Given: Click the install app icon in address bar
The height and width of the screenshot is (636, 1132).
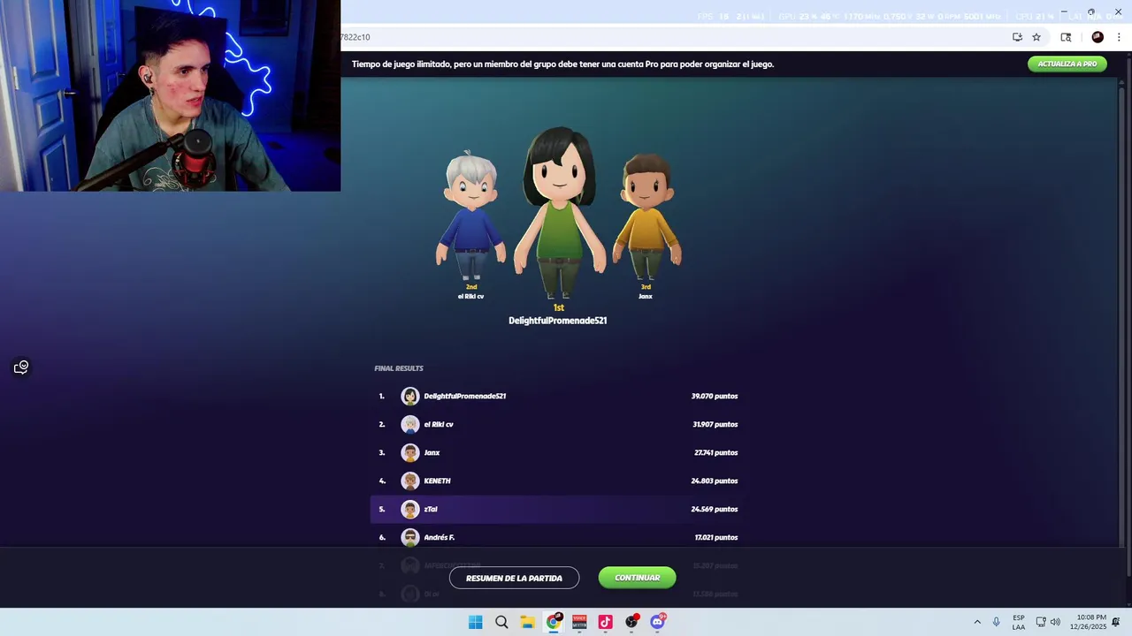Looking at the screenshot, I should pyautogui.click(x=1017, y=37).
